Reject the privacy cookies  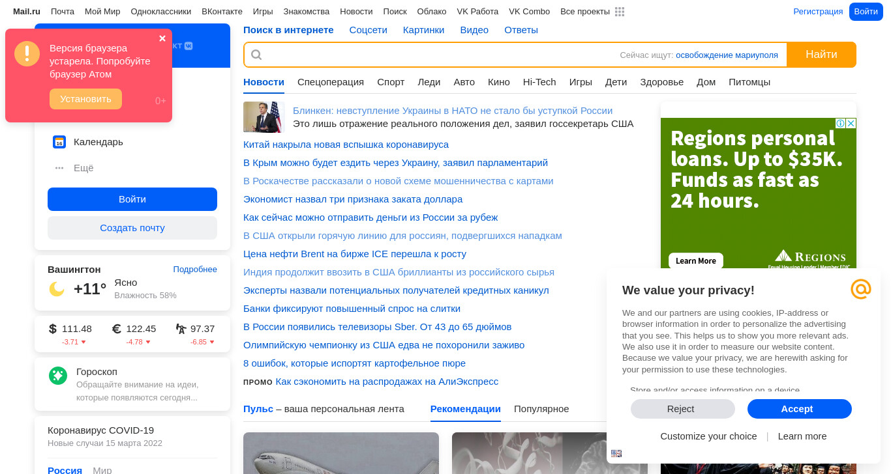pos(683,409)
